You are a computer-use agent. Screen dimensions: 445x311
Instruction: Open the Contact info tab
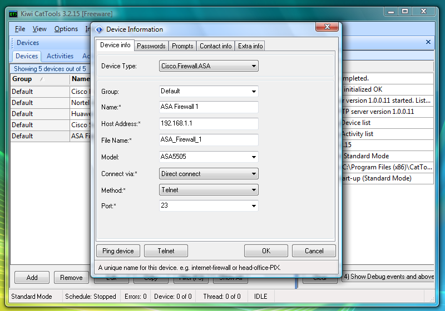click(x=216, y=46)
